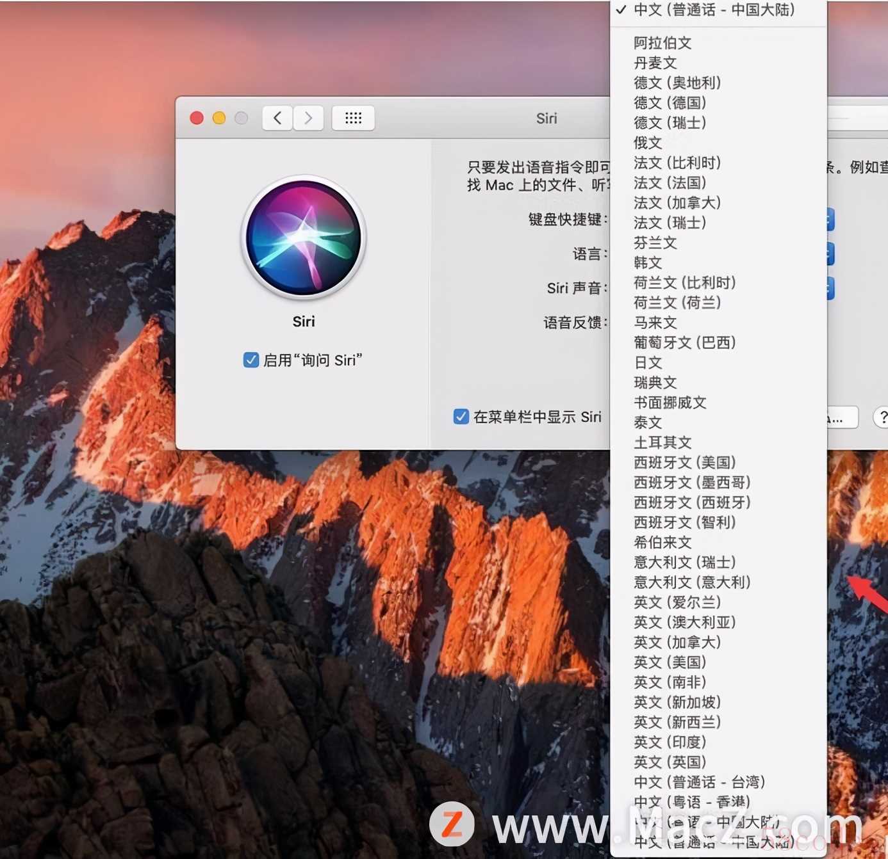Select 德文 (奥地利) language
This screenshot has width=888, height=859.
[x=719, y=83]
